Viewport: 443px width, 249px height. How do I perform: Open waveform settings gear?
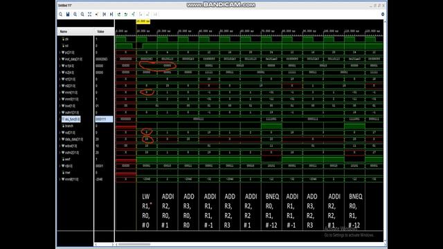point(383,14)
